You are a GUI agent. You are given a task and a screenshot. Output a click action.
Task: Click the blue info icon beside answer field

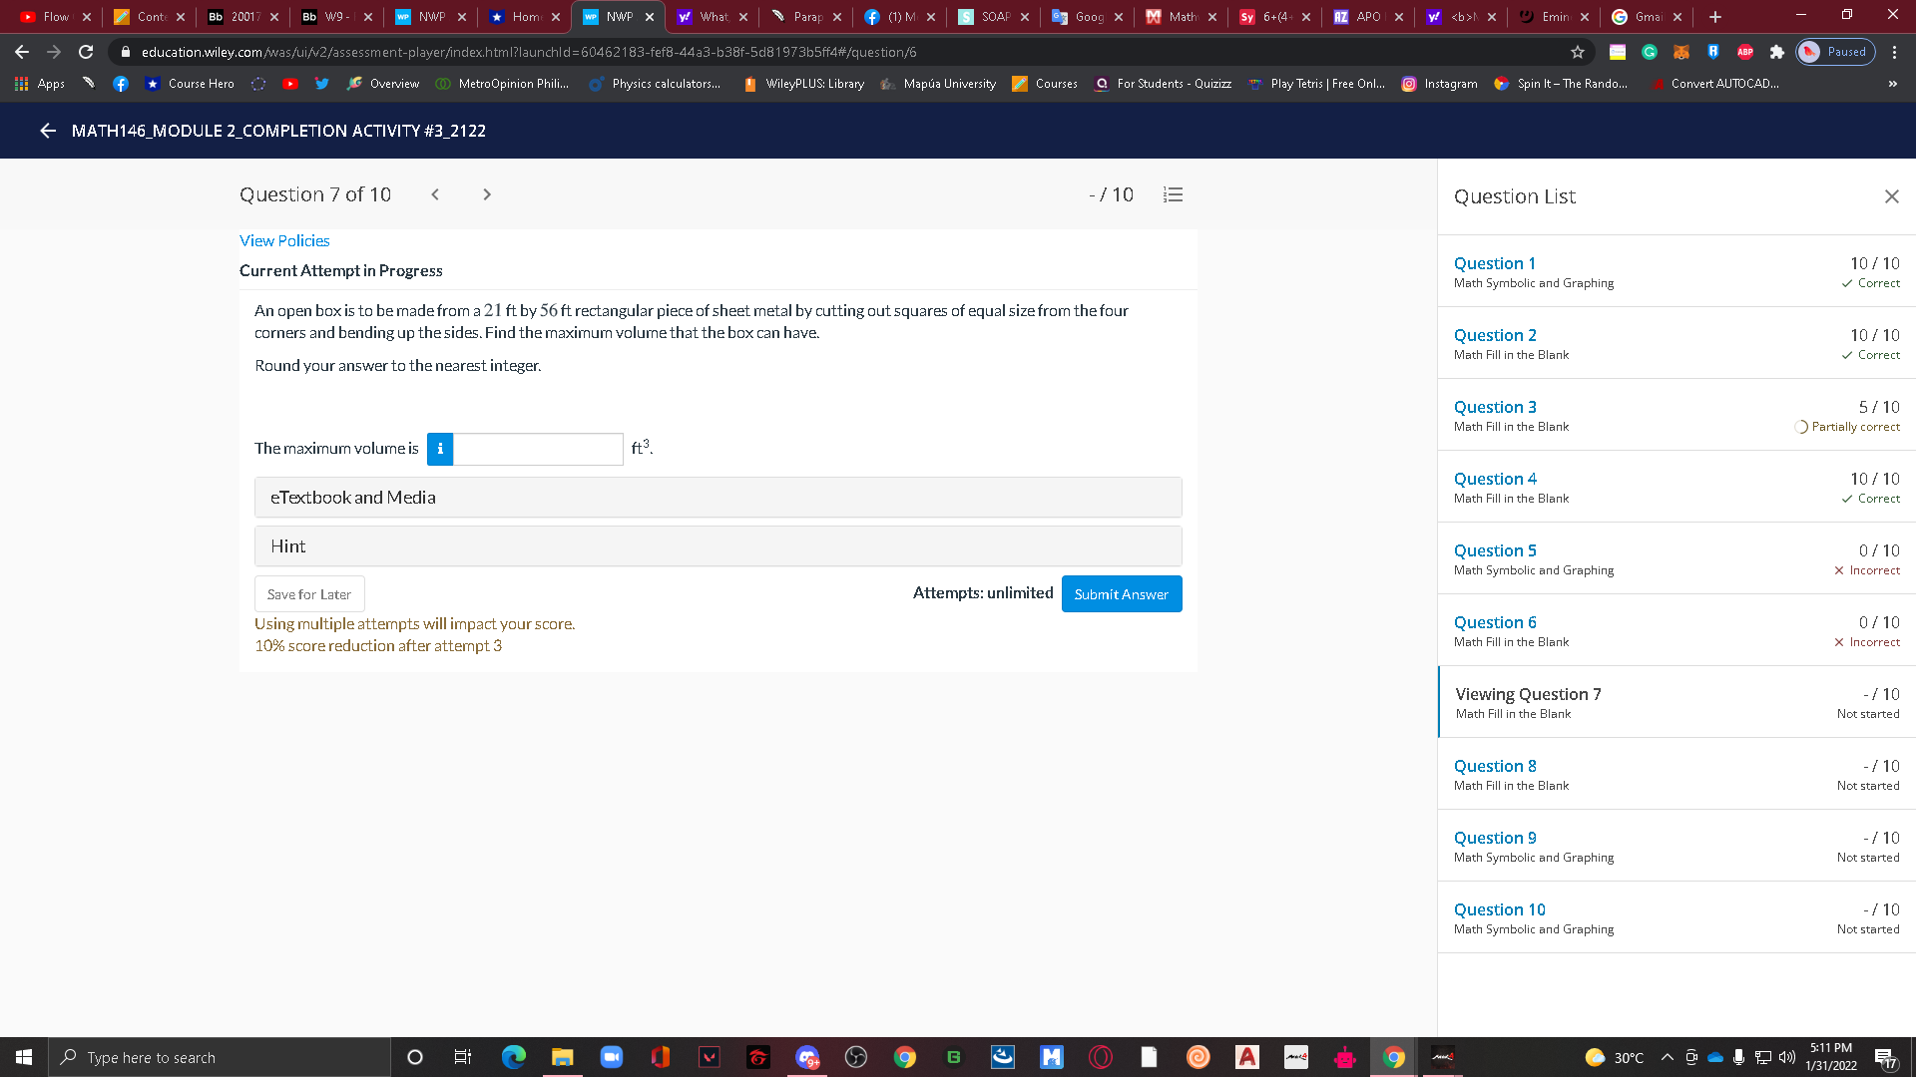pos(440,449)
